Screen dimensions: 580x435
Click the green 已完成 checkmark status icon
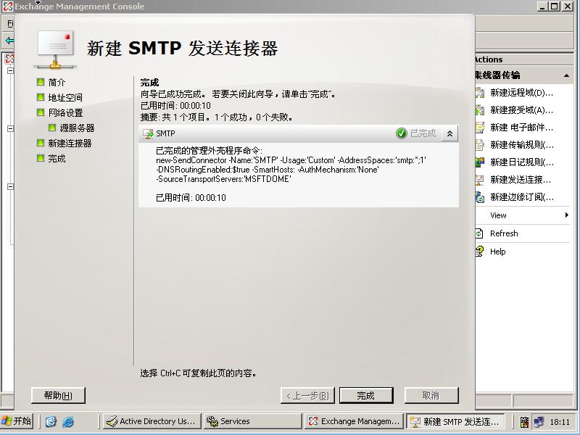[402, 133]
